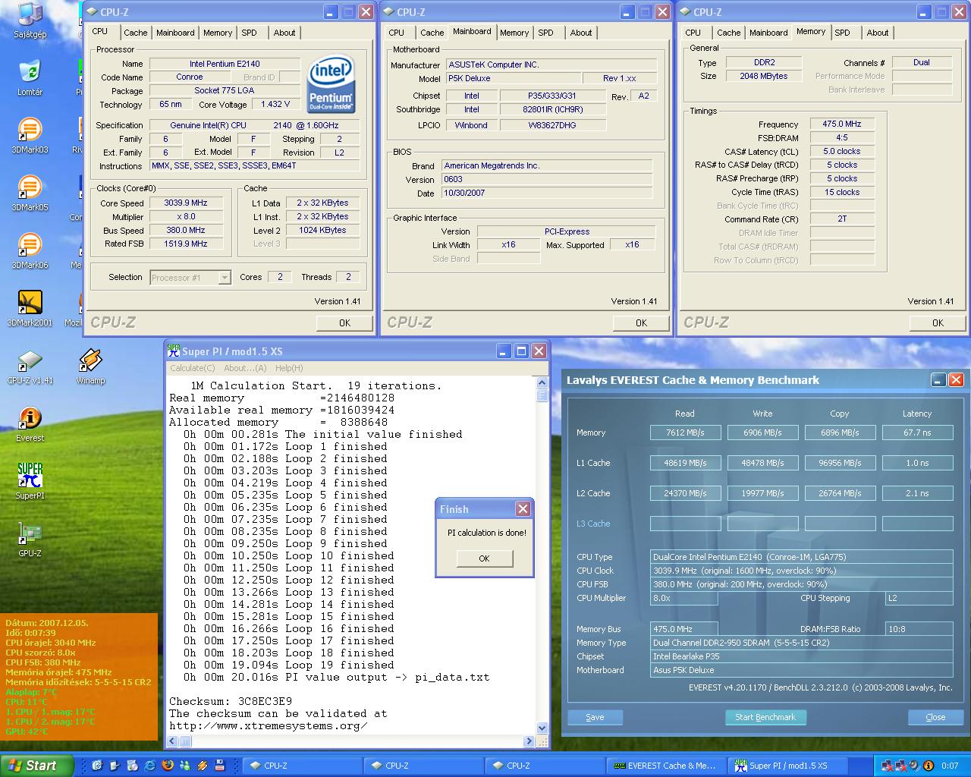Click the Super PI title bar icon
This screenshot has height=777, width=971.
[173, 351]
